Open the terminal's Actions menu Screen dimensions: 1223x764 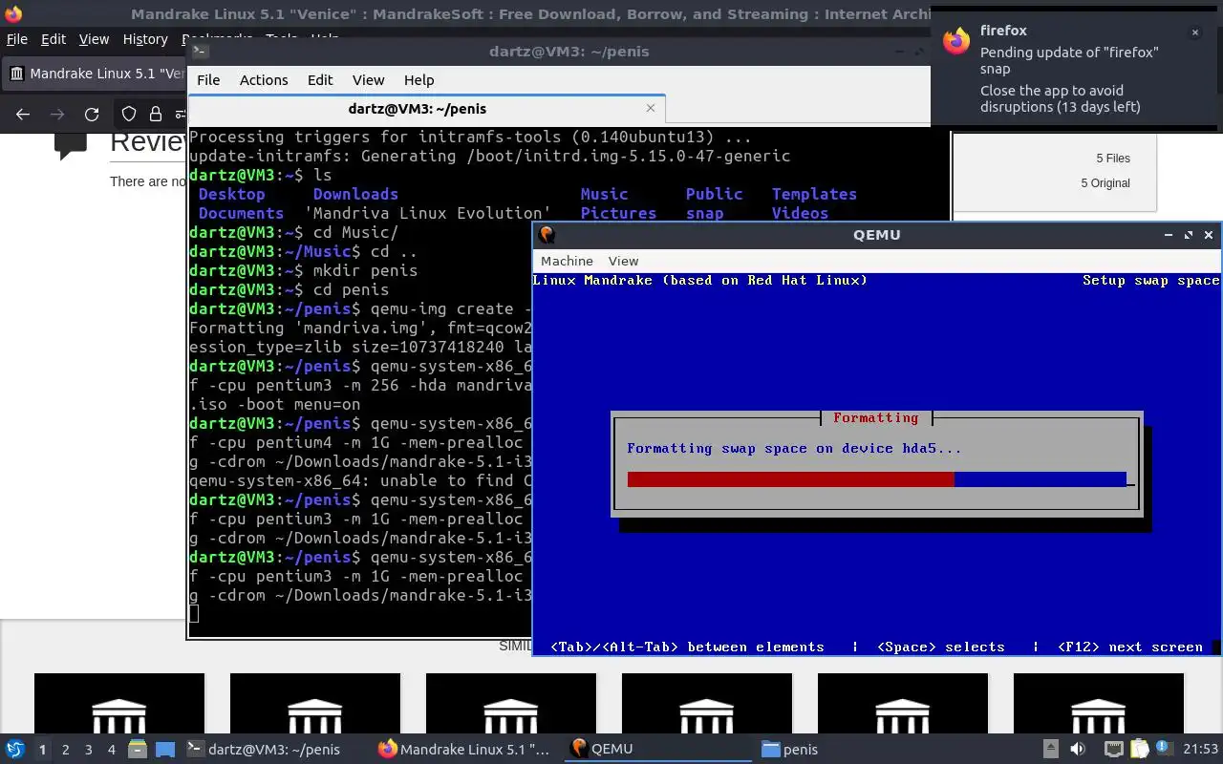coord(264,80)
